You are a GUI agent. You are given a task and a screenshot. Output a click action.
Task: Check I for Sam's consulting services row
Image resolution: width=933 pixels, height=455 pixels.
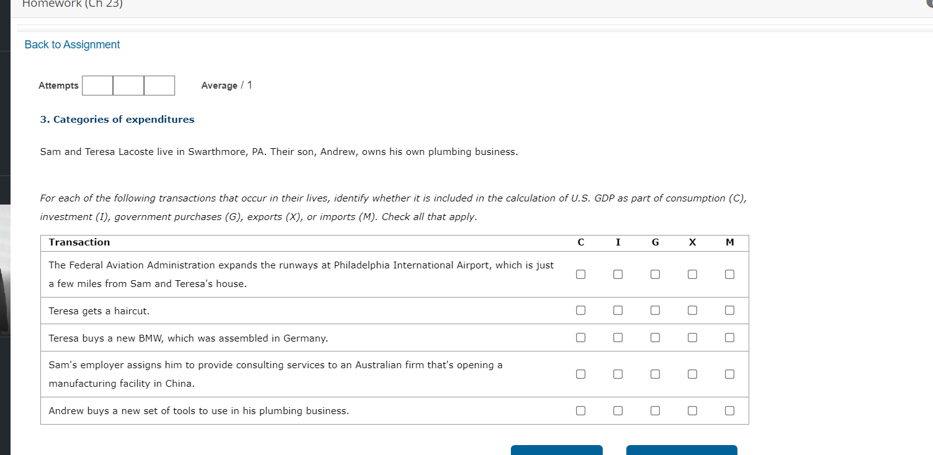618,374
